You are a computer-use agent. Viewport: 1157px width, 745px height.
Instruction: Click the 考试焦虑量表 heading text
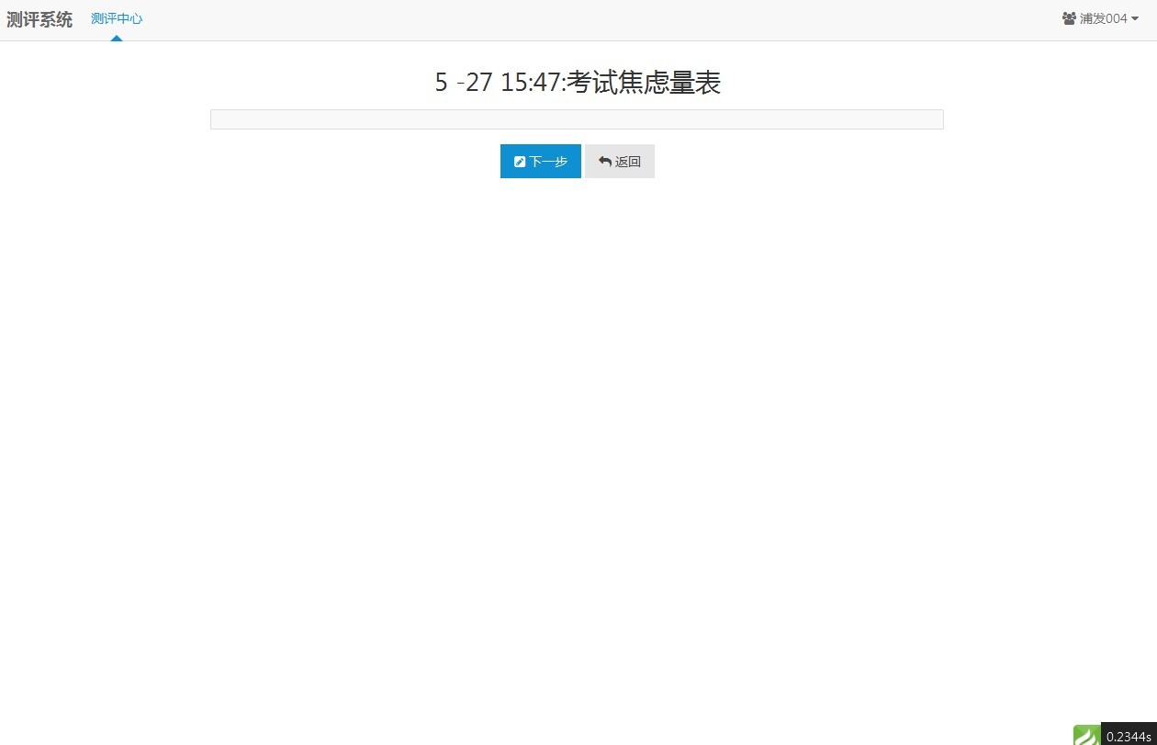point(644,83)
